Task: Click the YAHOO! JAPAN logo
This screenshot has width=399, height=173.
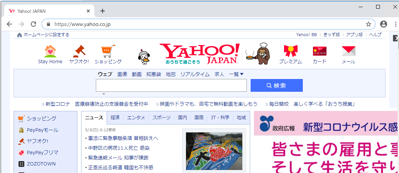Action: click(x=199, y=53)
